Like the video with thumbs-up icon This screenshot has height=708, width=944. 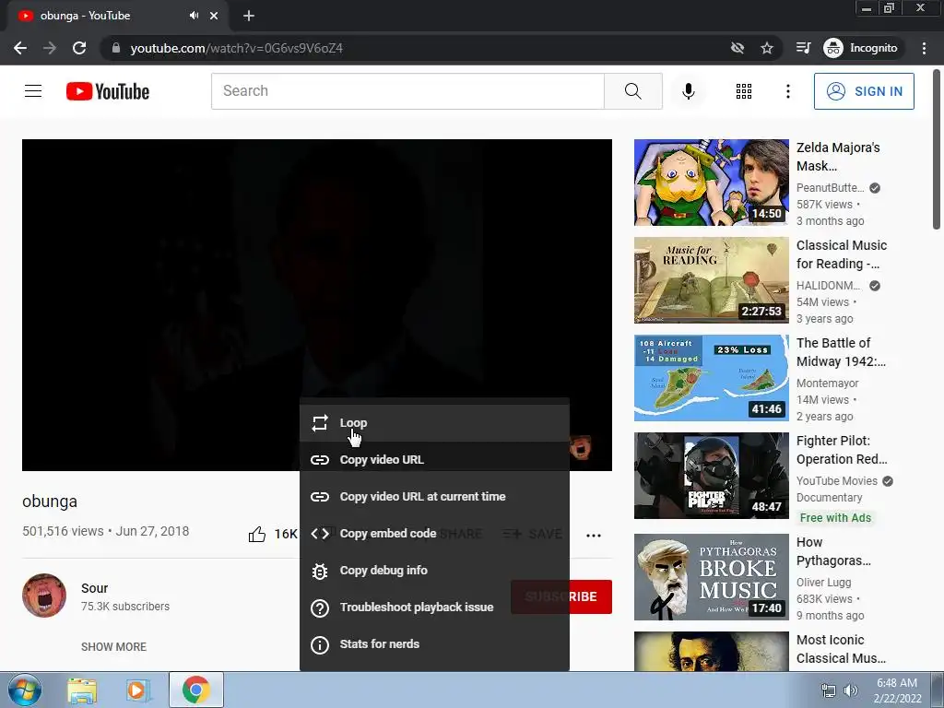click(x=257, y=534)
